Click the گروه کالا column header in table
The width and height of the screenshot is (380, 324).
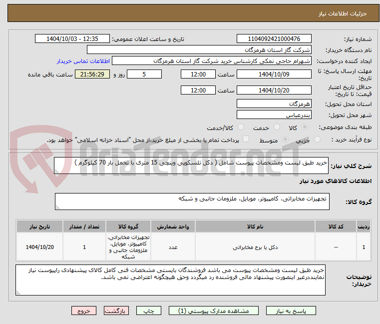[x=128, y=226]
